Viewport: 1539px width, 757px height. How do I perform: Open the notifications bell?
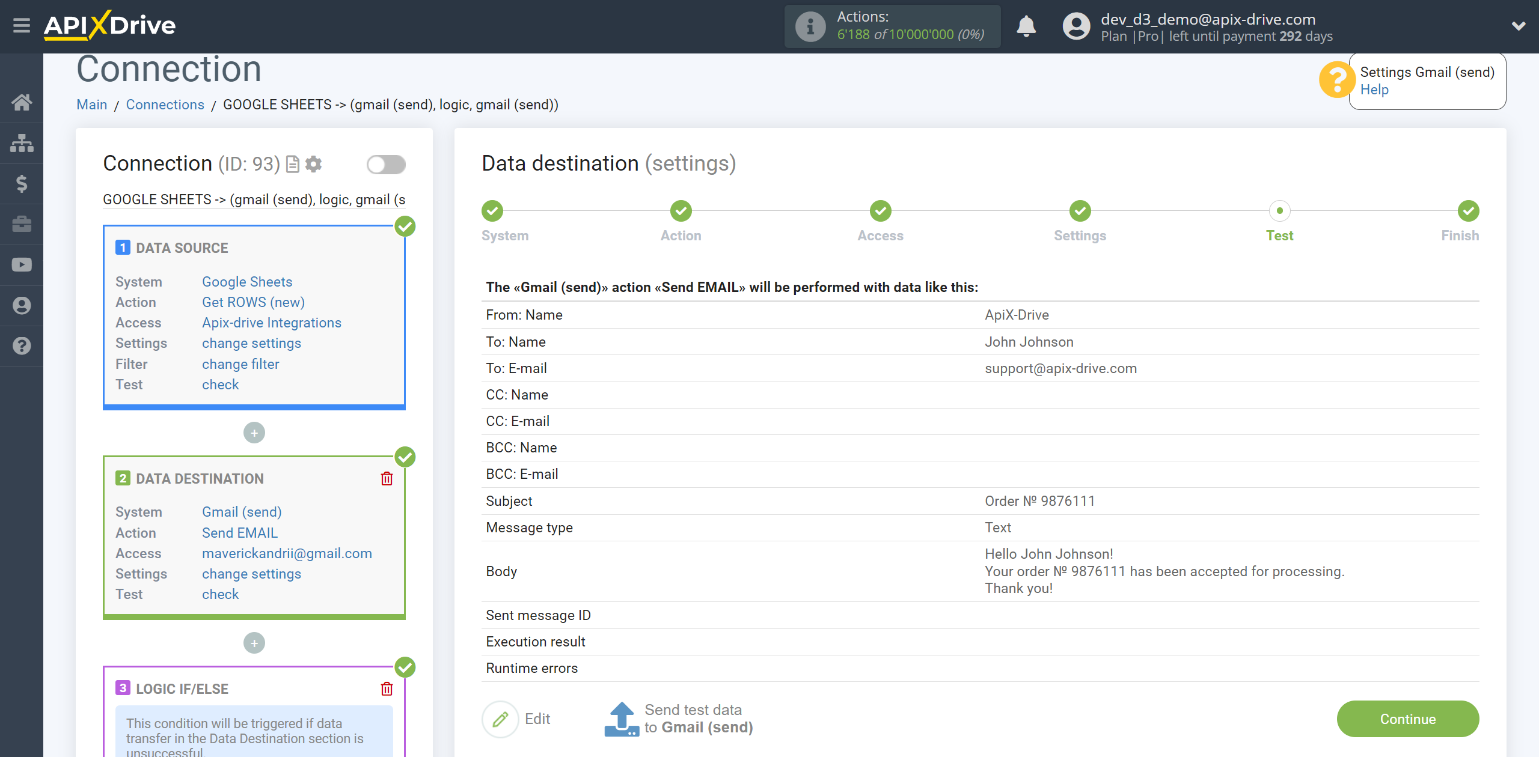tap(1026, 26)
